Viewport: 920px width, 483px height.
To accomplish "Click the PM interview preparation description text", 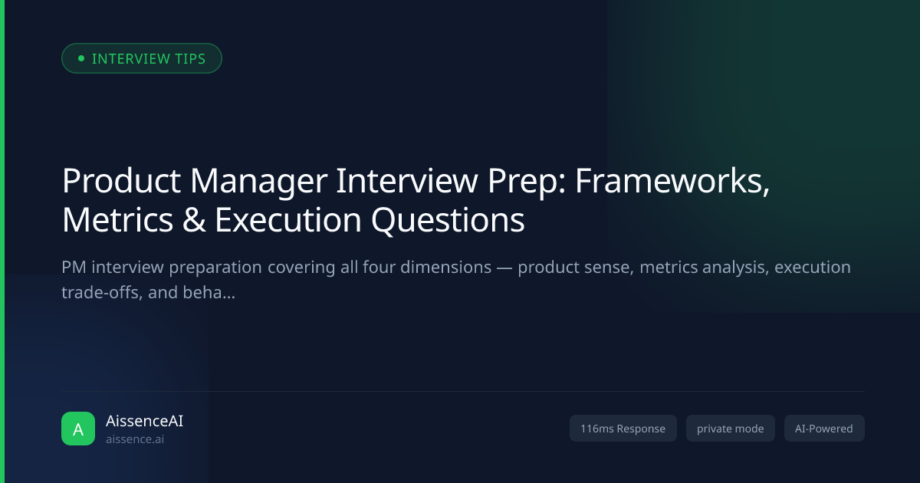I will coord(456,280).
